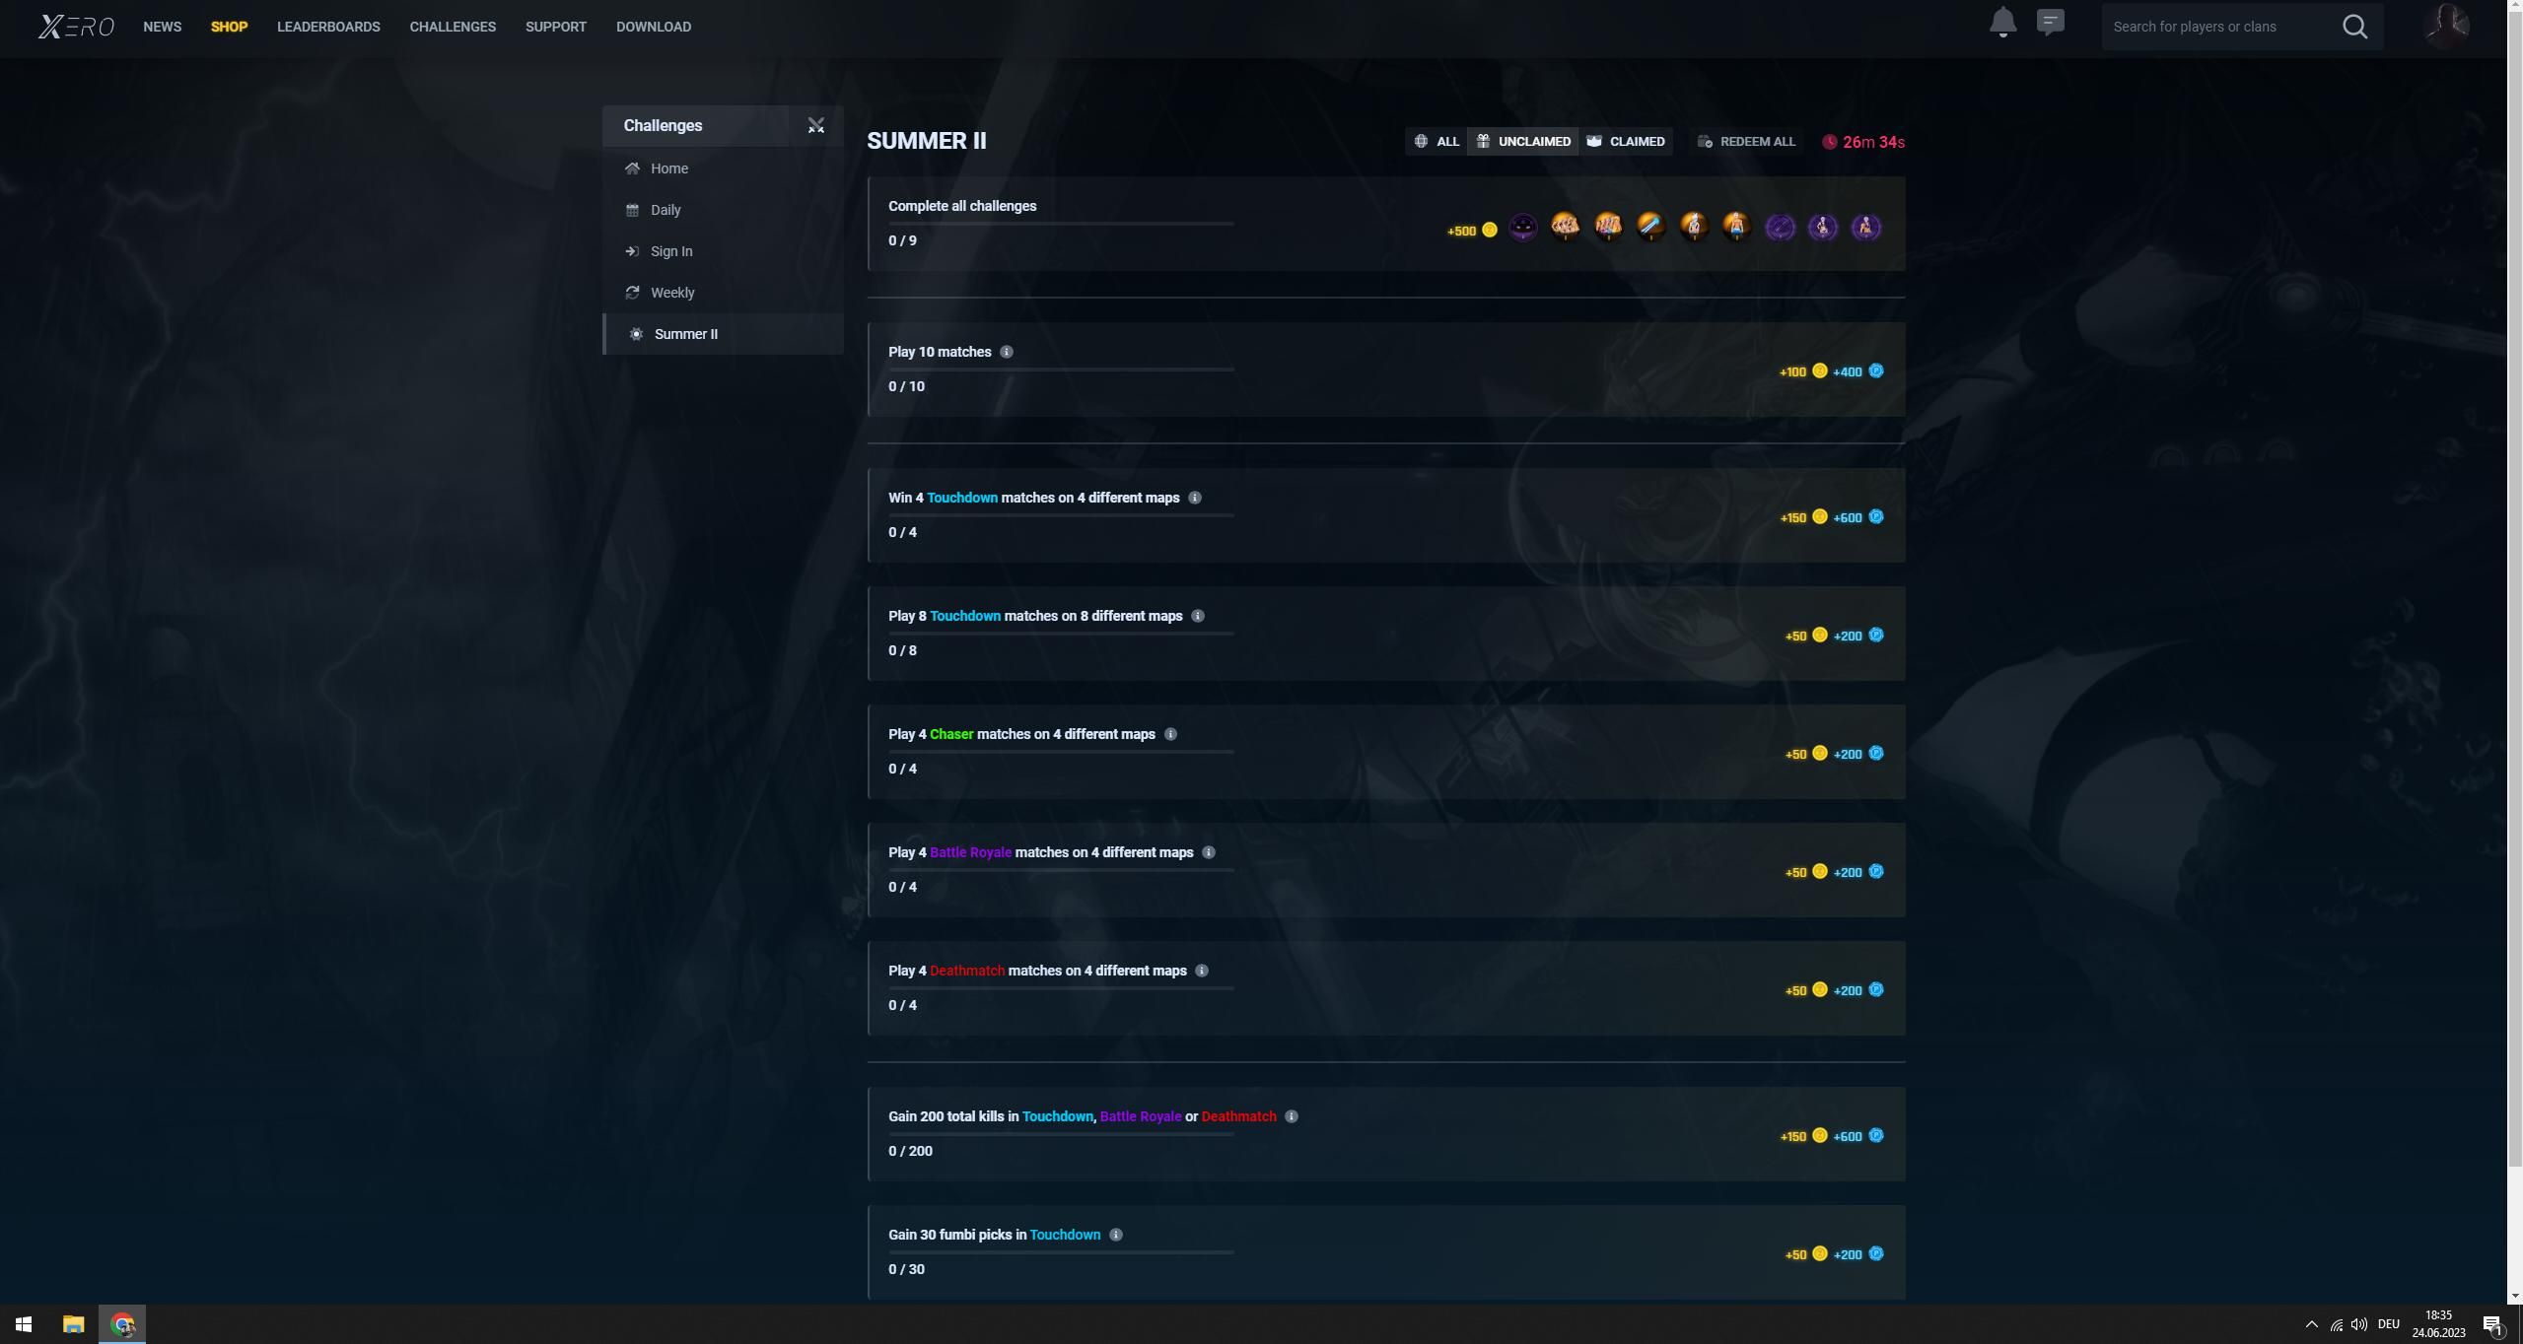Screen dimensions: 2523x1344
Task: Click the search magnifier icon
Action: click(x=2354, y=27)
